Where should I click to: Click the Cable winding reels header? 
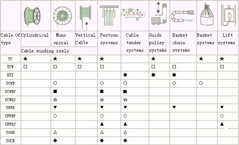pyautogui.click(x=45, y=51)
